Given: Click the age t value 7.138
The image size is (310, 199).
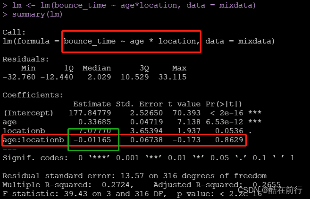Looking at the screenshot, I should 189,122.
